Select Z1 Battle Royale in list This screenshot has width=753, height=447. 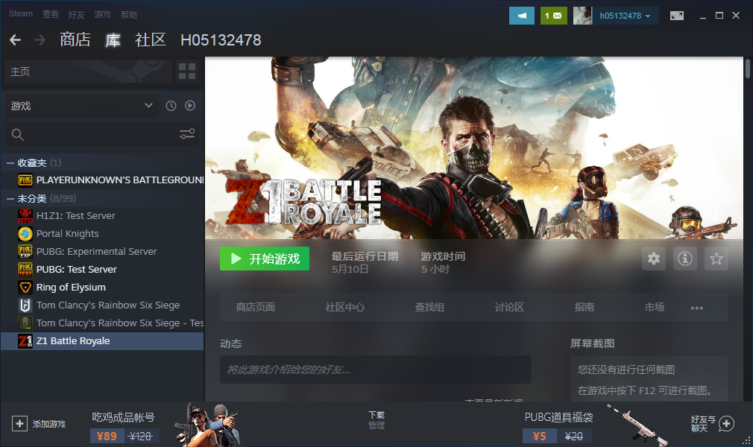(102, 341)
